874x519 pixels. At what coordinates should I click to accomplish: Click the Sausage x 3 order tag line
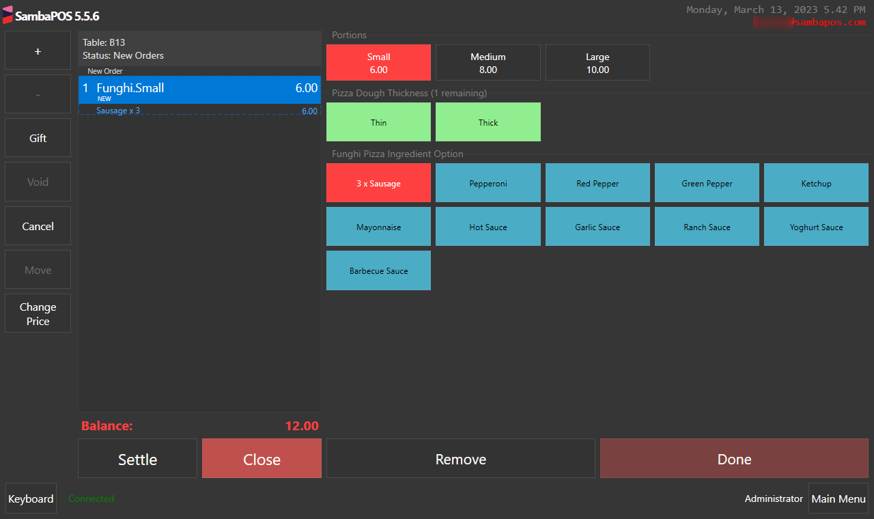pyautogui.click(x=199, y=111)
